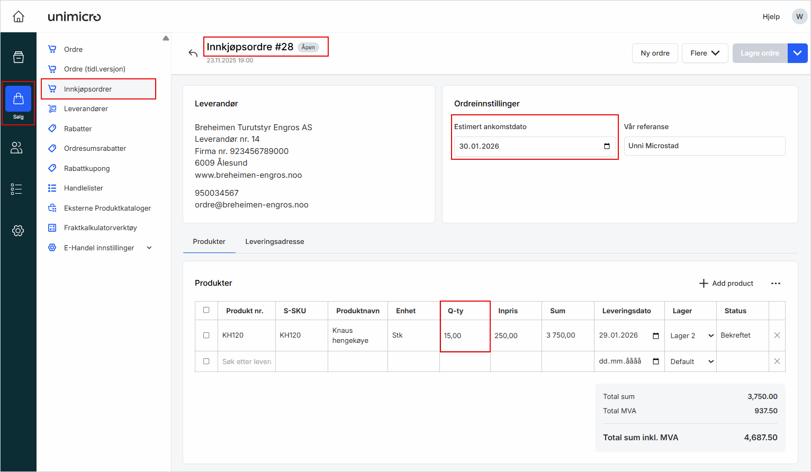Check the empty second row checkbox
This screenshot has width=811, height=472.
pos(206,361)
